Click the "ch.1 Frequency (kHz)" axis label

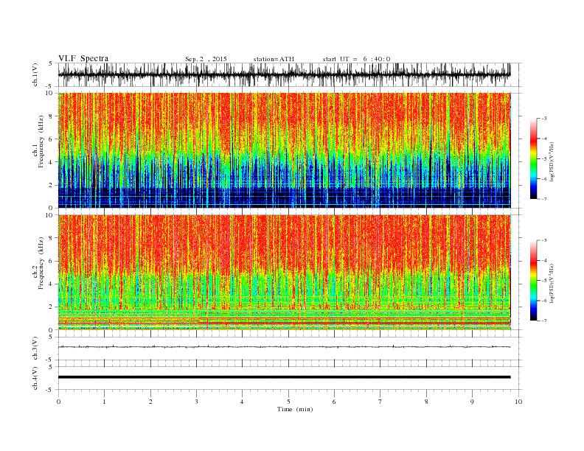click(38, 141)
